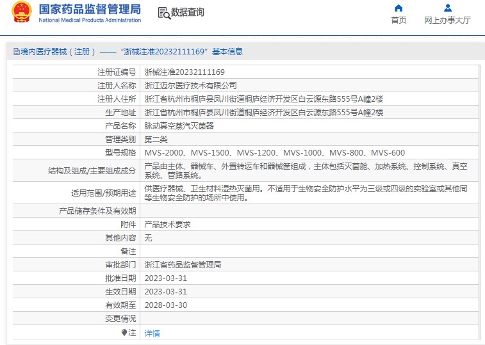
Task: Select product name 脉动真空蒸汽灭菌器
Action: (x=179, y=126)
